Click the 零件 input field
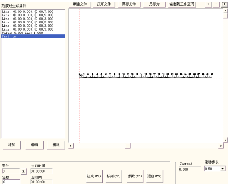Screen dimensions: 229x187 click(x=11, y=171)
